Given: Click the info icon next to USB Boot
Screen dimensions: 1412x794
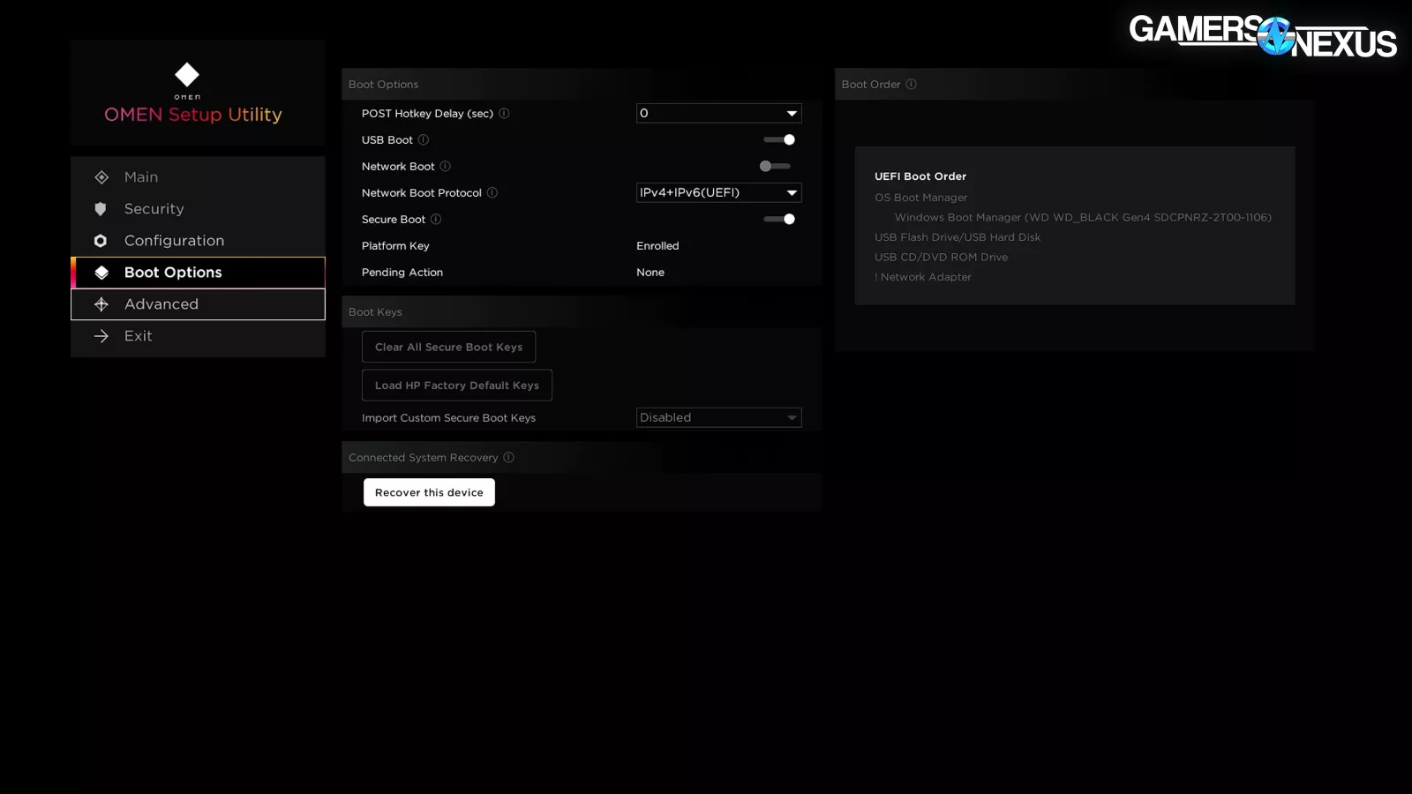Looking at the screenshot, I should pyautogui.click(x=424, y=140).
